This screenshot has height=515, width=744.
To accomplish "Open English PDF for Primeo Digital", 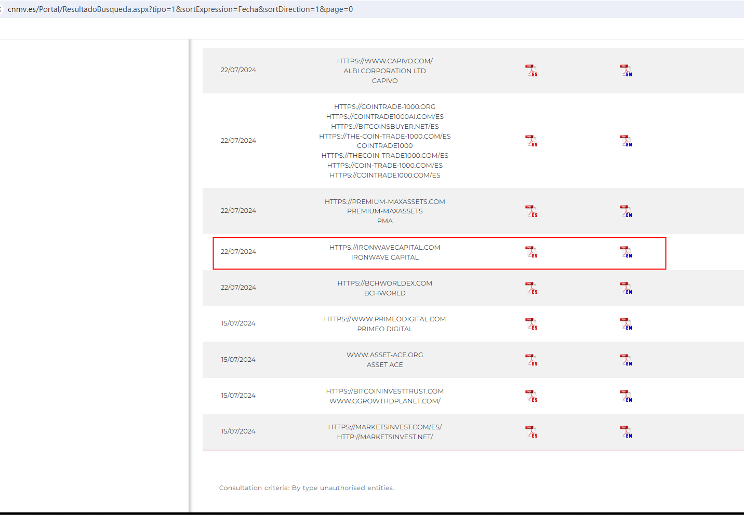I will point(626,324).
